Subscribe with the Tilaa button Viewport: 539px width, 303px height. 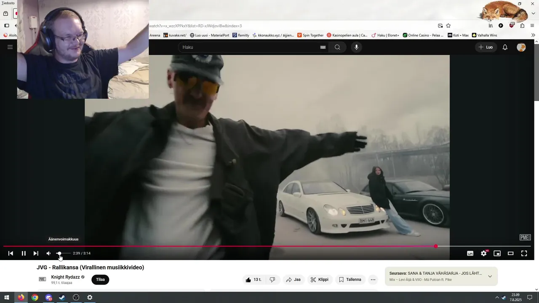coord(100,279)
